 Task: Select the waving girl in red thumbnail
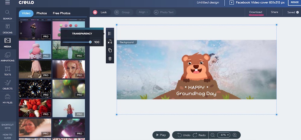[x=69, y=108]
